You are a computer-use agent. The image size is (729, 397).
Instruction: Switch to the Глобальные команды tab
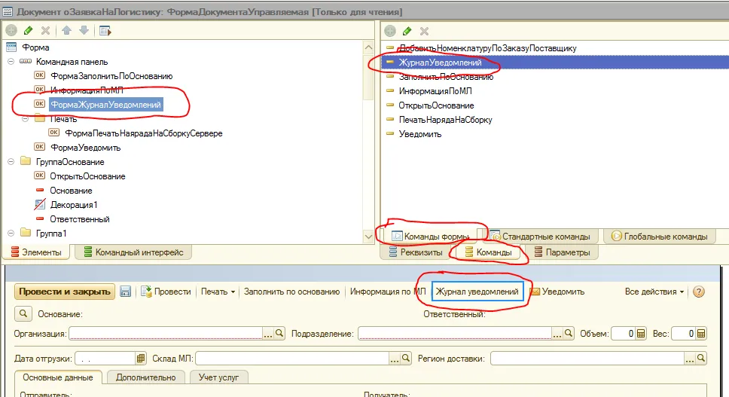(659, 236)
